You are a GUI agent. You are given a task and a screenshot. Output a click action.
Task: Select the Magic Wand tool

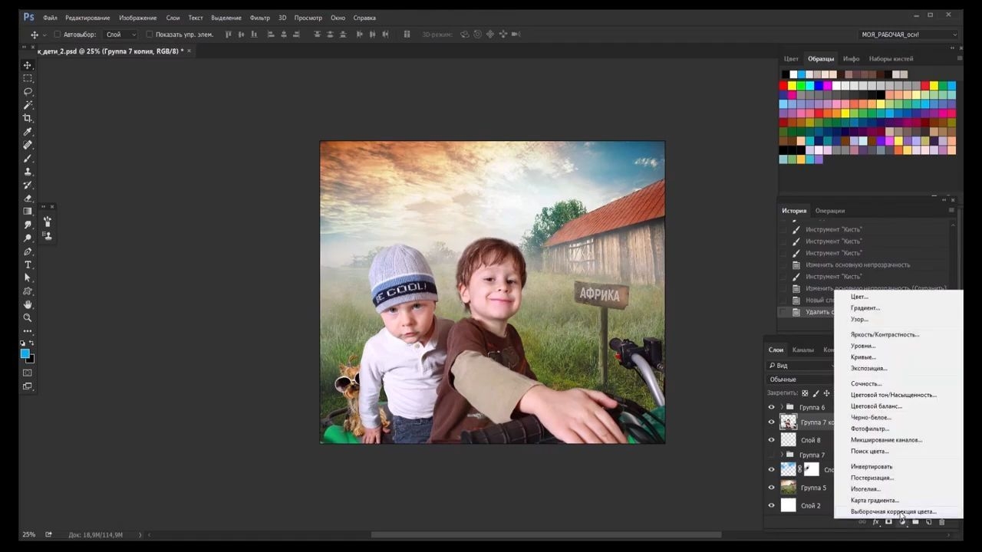pyautogui.click(x=28, y=105)
